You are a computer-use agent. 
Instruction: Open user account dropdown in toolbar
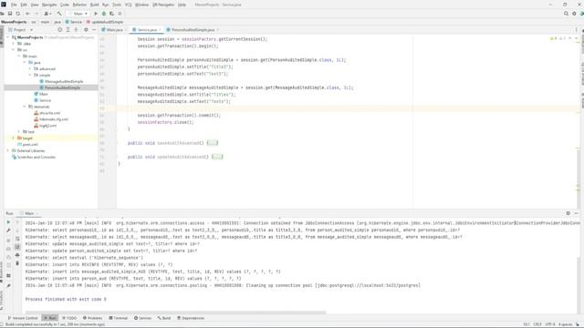(x=47, y=14)
